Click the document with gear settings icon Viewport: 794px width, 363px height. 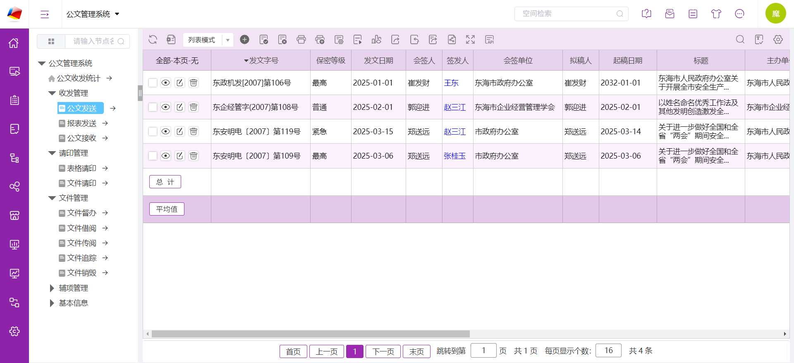339,40
